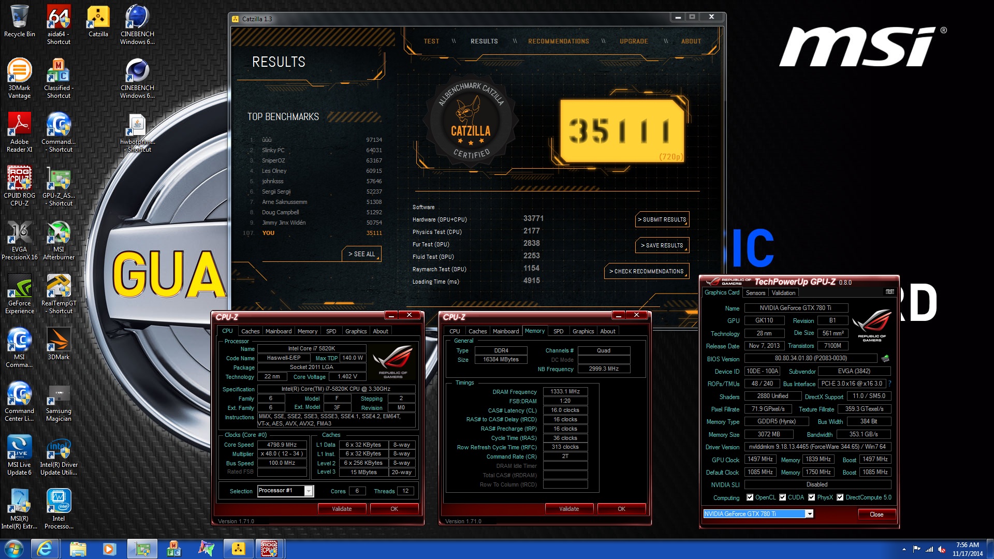Click Validate in the left CPU-Z window

pos(342,509)
